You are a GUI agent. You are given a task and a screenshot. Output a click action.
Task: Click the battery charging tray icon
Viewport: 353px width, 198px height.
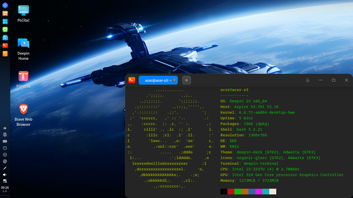coord(5,141)
